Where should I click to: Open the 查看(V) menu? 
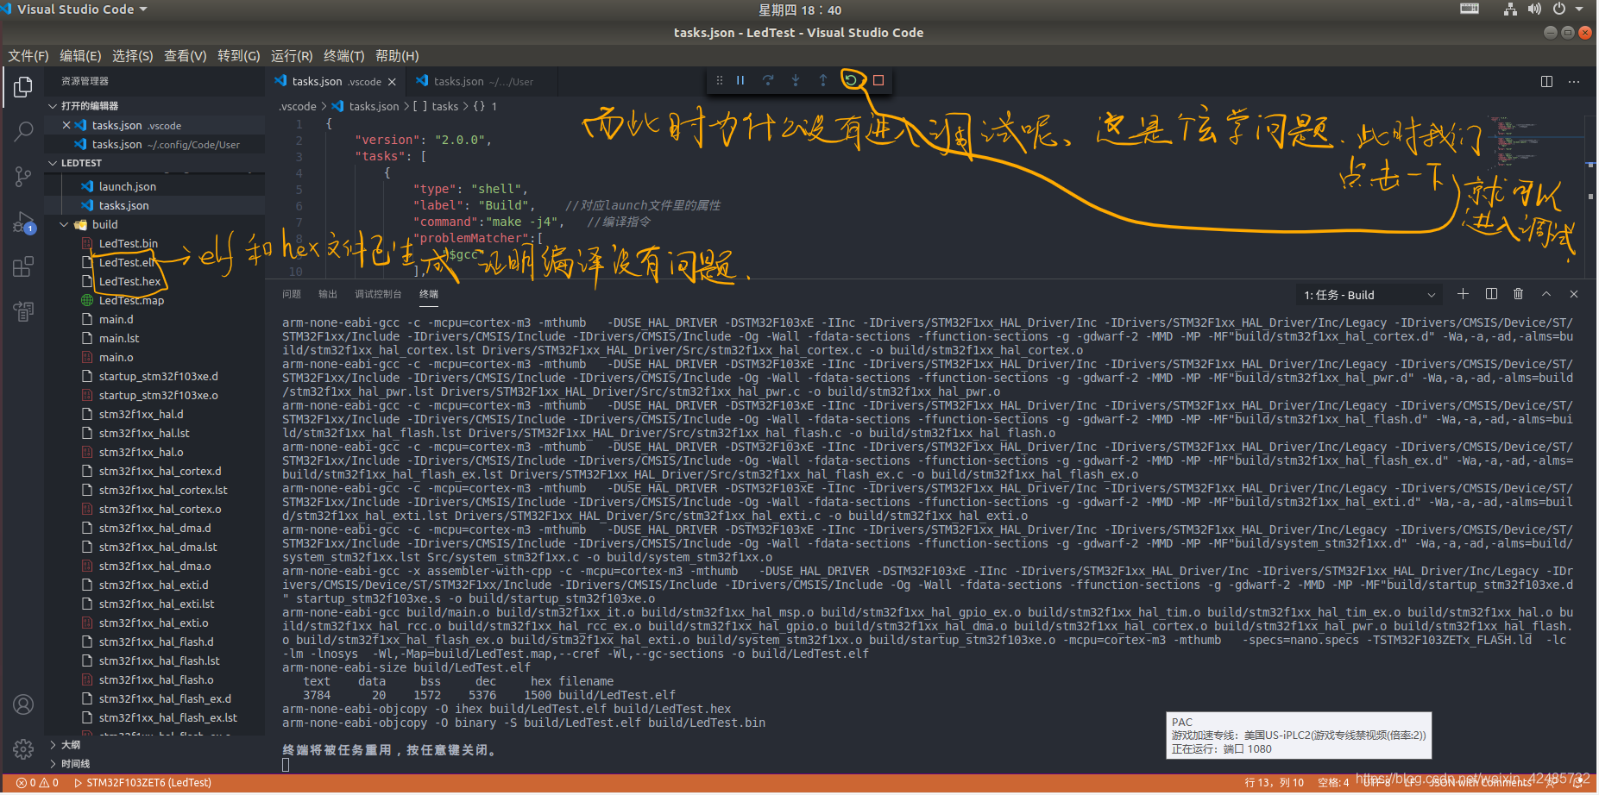click(185, 56)
